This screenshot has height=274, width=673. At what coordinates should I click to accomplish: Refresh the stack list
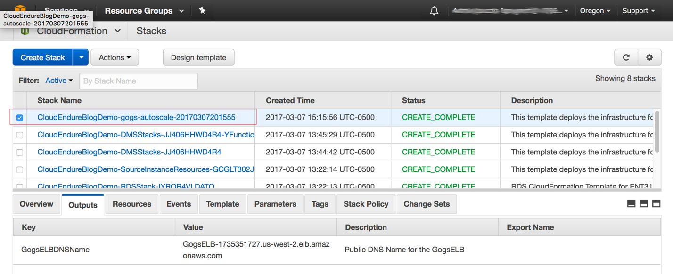pos(626,57)
